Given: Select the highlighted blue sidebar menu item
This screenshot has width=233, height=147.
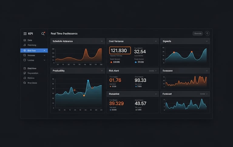Looking at the screenshot, I should click(x=34, y=51).
